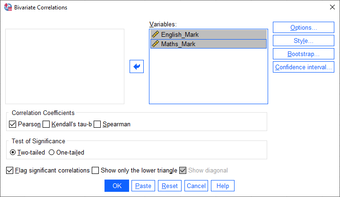Open the Confidence interval settings

coord(304,67)
